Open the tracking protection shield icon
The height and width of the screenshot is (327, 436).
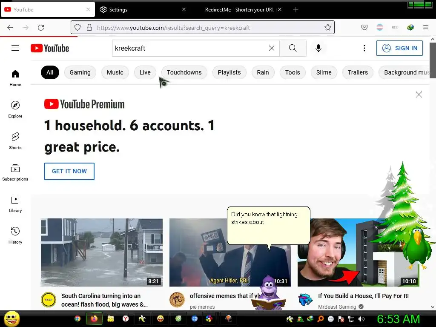click(77, 28)
